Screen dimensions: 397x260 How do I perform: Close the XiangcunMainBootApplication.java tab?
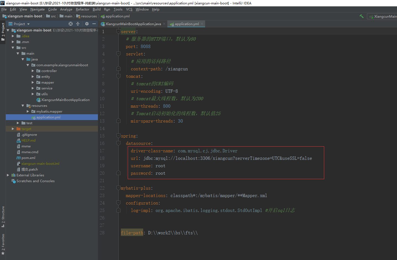164,24
